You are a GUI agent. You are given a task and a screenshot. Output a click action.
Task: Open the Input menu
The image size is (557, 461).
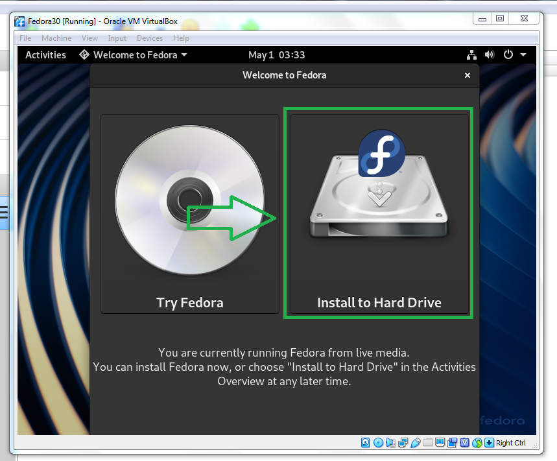coord(117,38)
